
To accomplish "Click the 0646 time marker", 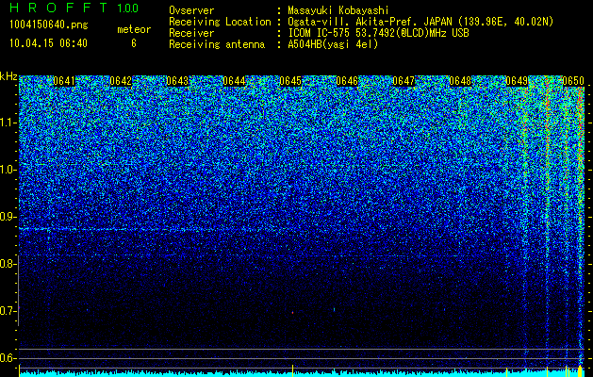I will pyautogui.click(x=347, y=81).
